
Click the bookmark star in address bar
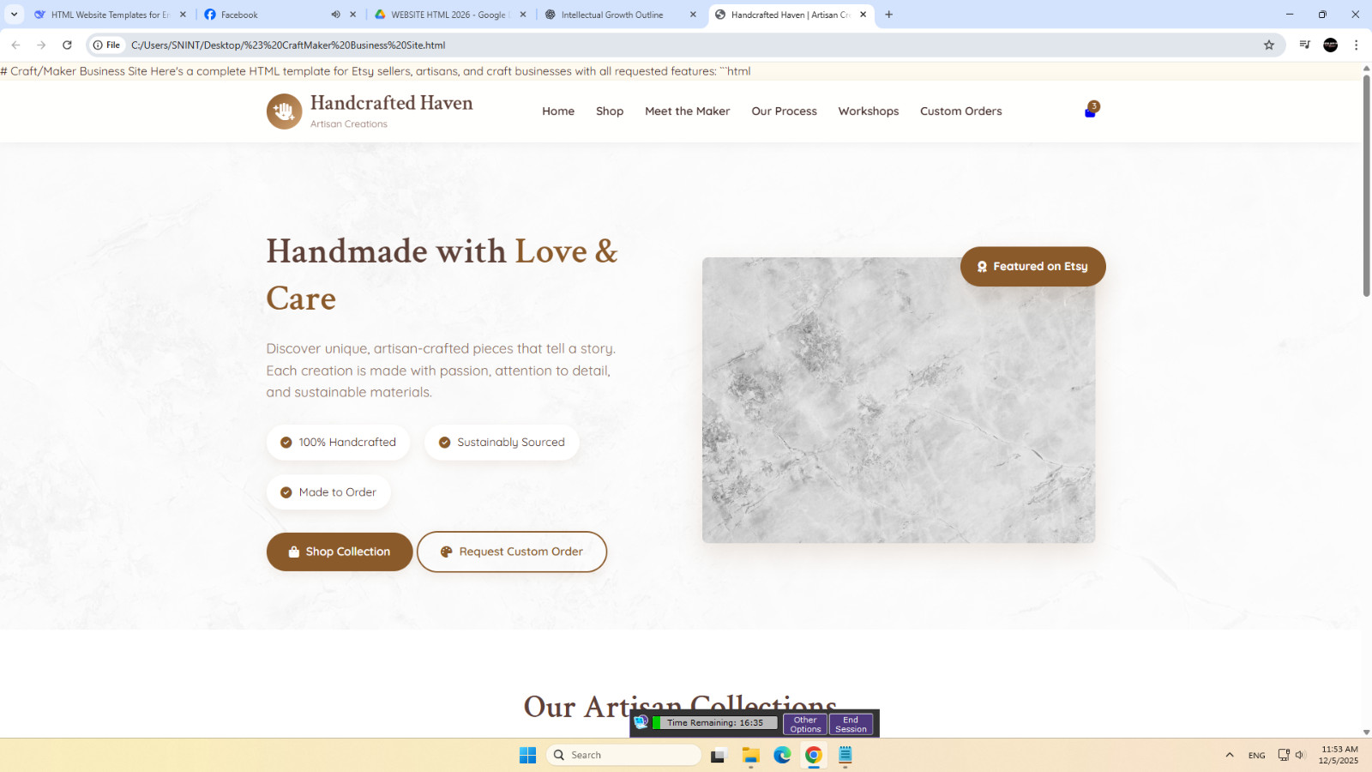click(x=1269, y=45)
